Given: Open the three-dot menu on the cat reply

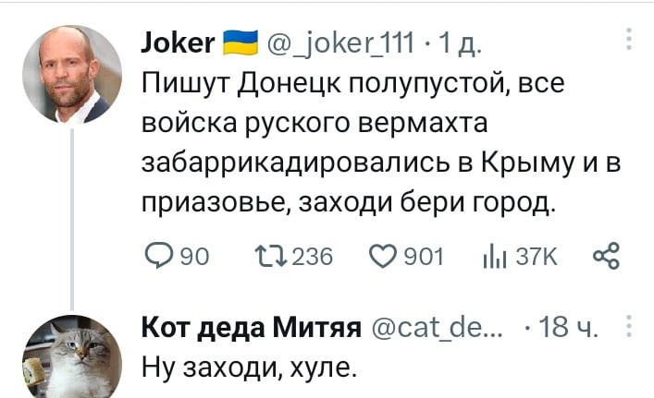Looking at the screenshot, I should [x=628, y=328].
